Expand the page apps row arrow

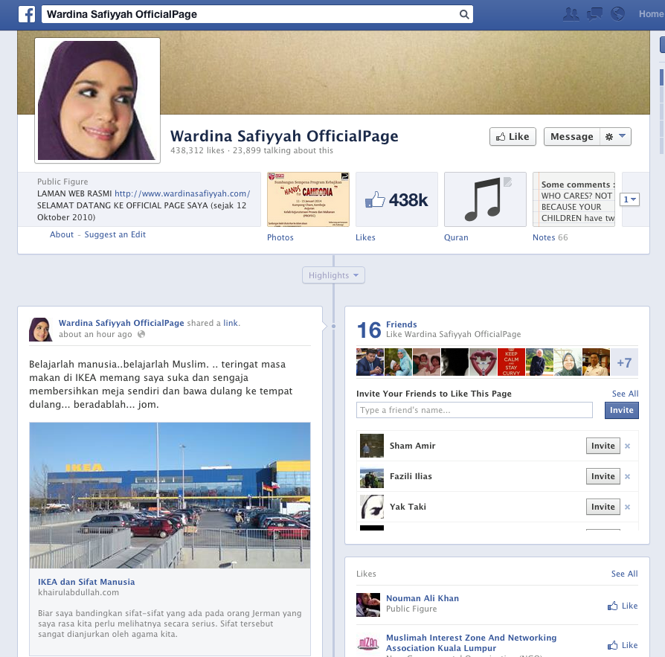pyautogui.click(x=630, y=199)
